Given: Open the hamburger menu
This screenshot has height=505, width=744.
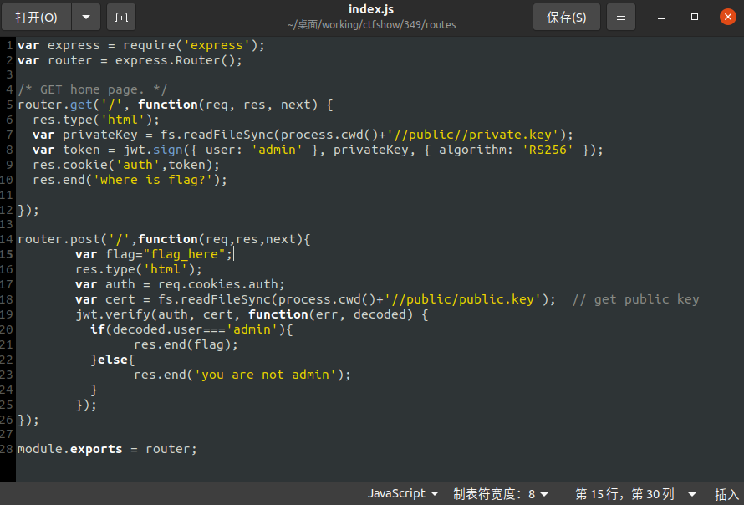Looking at the screenshot, I should click(620, 17).
